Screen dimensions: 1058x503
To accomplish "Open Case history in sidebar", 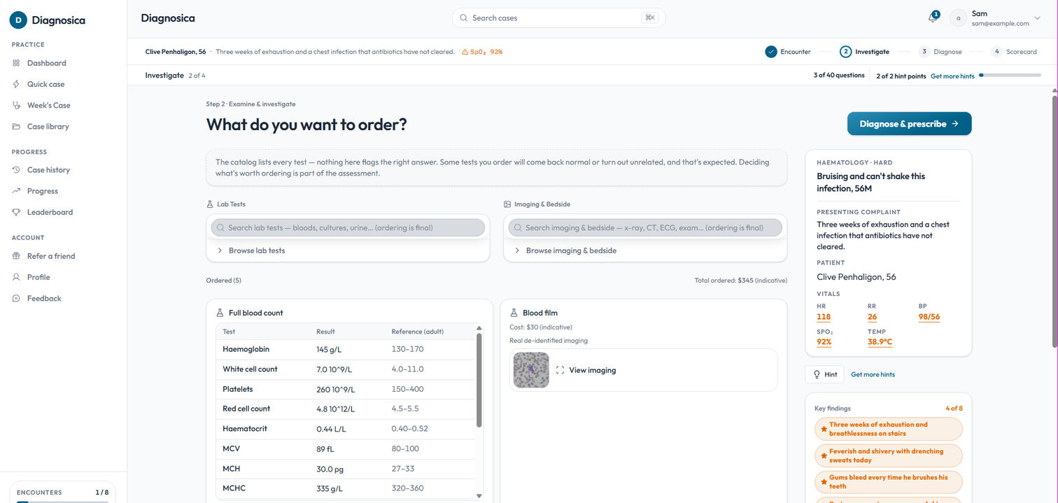I will [48, 170].
